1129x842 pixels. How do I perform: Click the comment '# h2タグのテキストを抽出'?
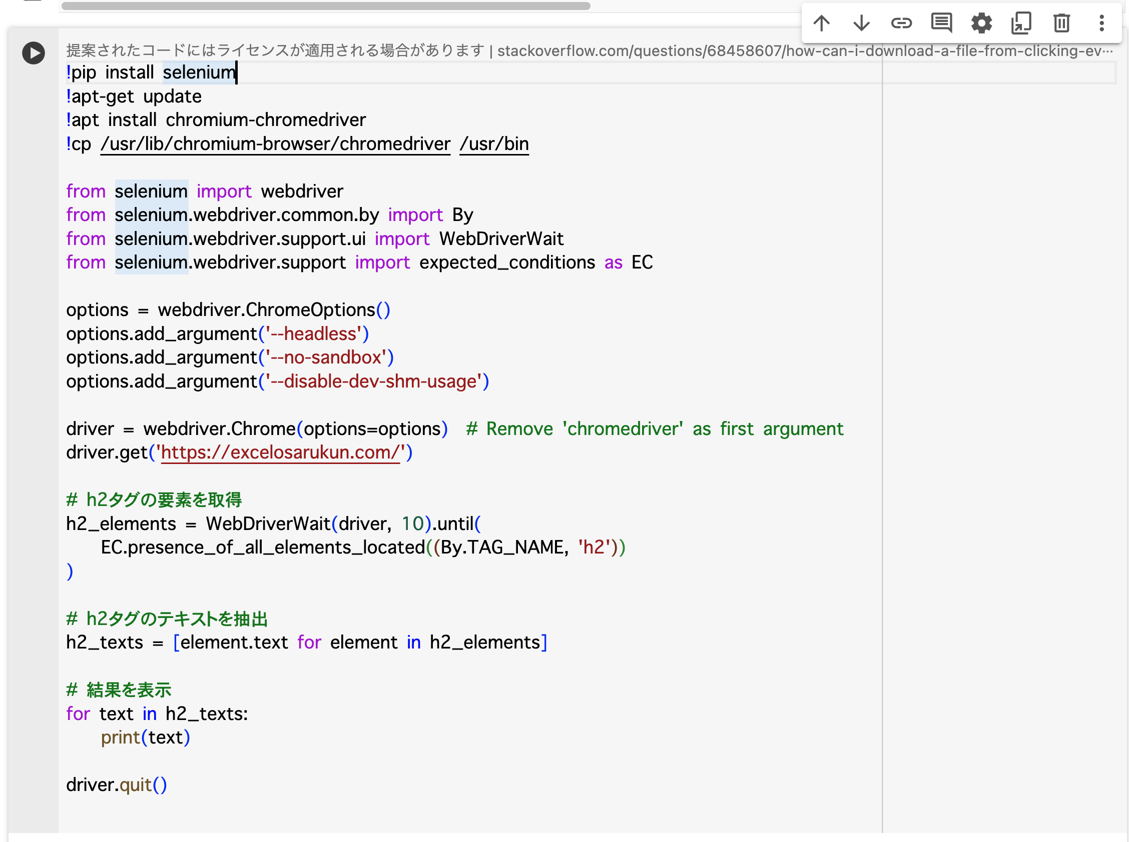click(x=167, y=619)
